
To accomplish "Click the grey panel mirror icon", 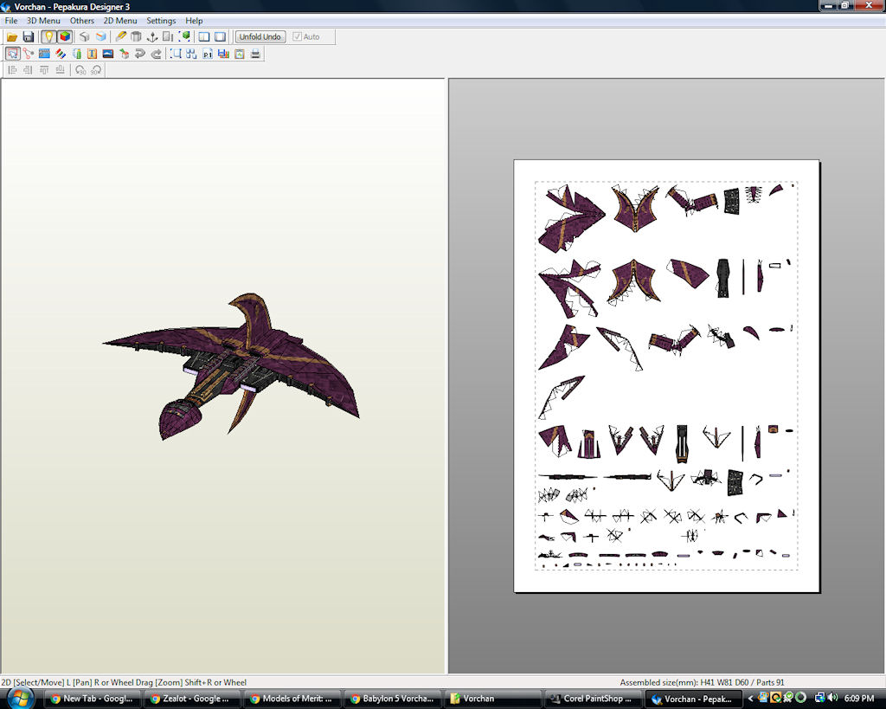I will (168, 36).
